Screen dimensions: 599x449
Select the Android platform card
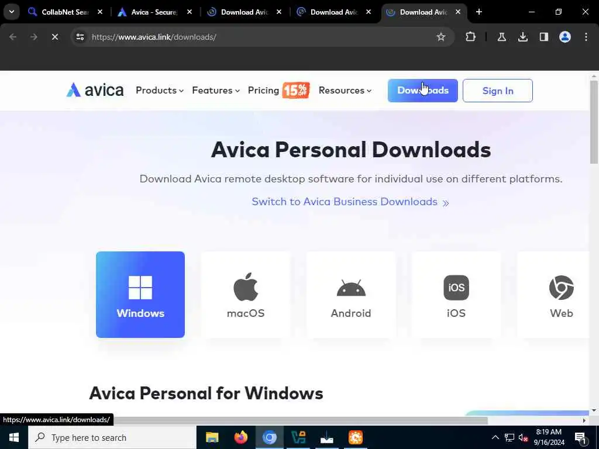(x=351, y=295)
